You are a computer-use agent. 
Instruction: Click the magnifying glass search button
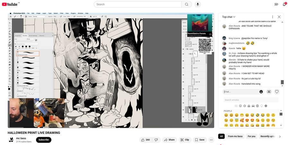187,4
